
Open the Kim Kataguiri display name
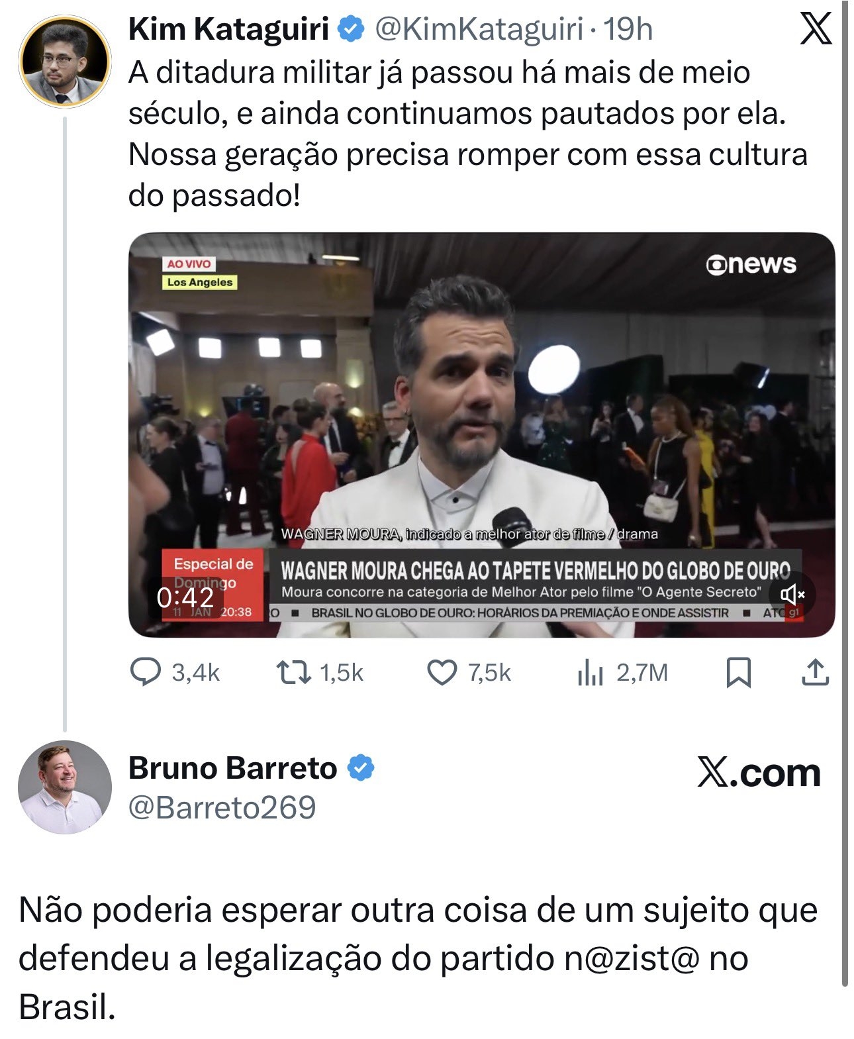click(x=228, y=29)
